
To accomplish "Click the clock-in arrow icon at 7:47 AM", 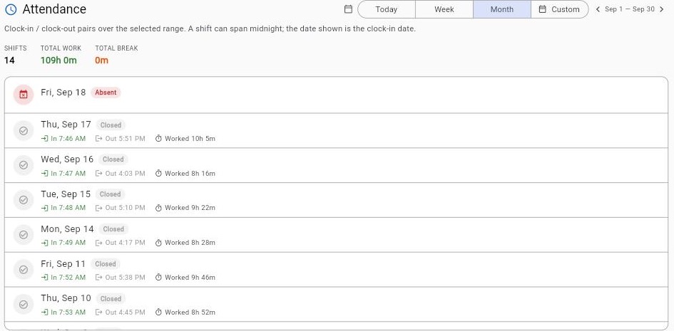I will click(44, 173).
